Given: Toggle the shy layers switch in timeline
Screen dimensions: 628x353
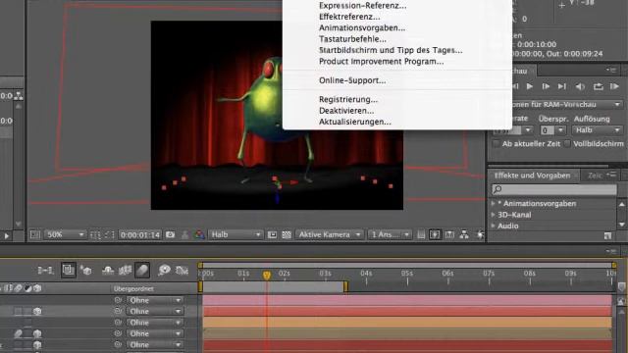Looking at the screenshot, I should (108, 271).
